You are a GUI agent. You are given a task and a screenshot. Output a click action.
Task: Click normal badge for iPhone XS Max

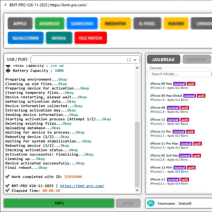point(179,84)
